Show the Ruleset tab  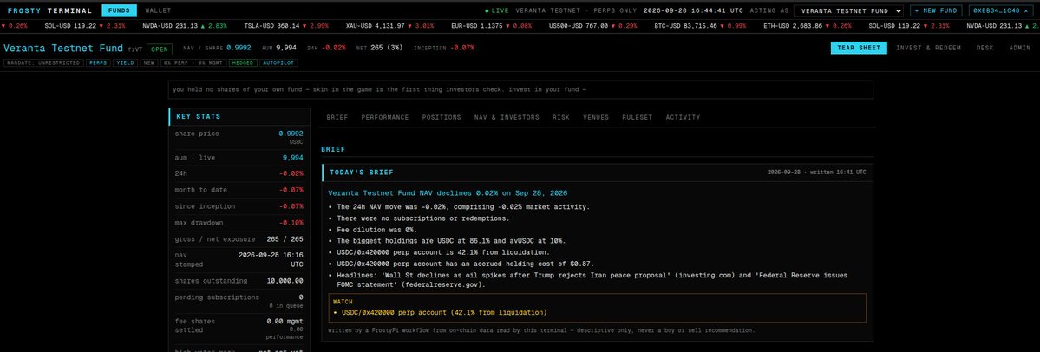pos(637,117)
